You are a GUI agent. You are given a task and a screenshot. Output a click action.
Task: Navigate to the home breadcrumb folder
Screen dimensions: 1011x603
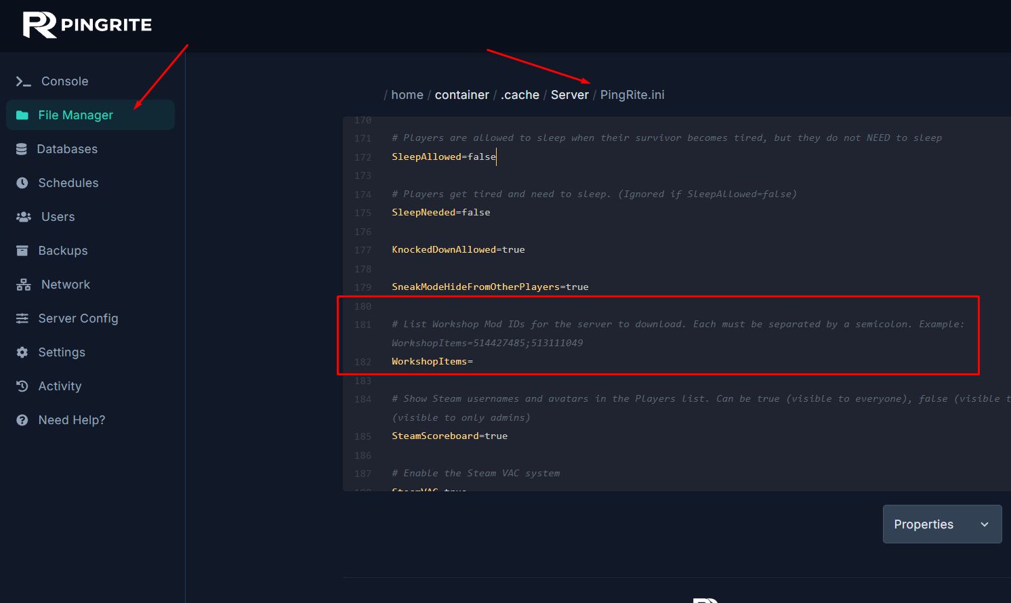(x=407, y=95)
